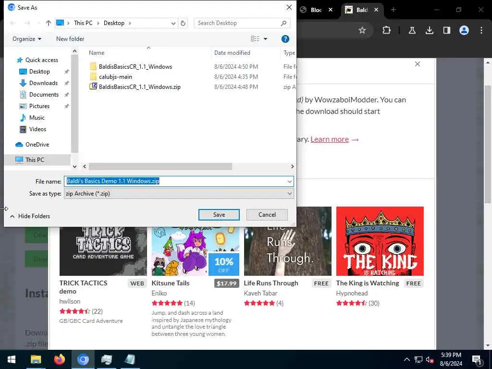Click the network tray icon
The image size is (492, 369).
pos(418,359)
